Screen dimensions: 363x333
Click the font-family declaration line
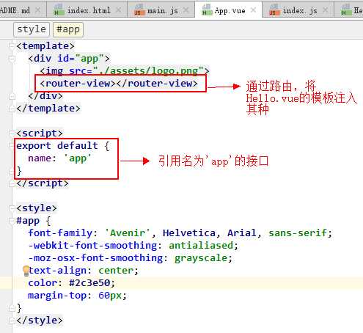(x=180, y=233)
